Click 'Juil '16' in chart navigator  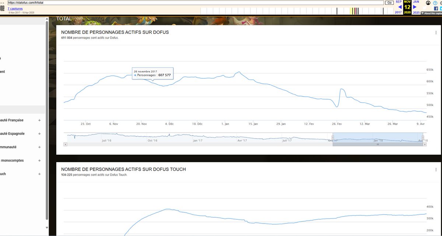pos(106,140)
